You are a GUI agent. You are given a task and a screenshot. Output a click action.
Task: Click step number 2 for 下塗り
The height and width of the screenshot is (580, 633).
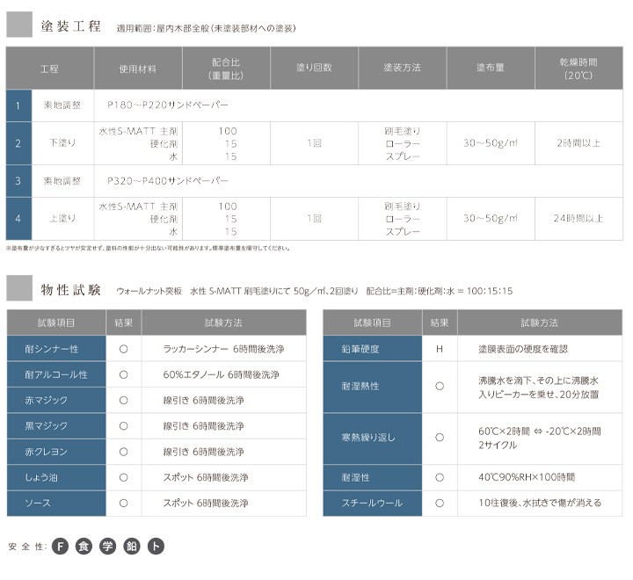[18, 142]
